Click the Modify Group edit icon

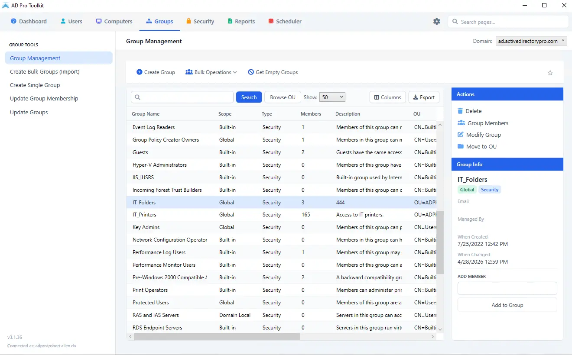(460, 135)
